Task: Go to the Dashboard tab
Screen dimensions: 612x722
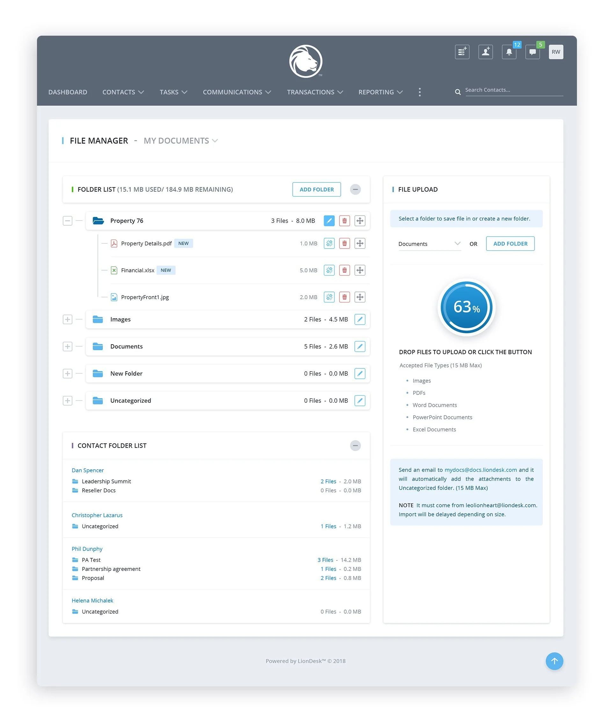Action: (68, 92)
